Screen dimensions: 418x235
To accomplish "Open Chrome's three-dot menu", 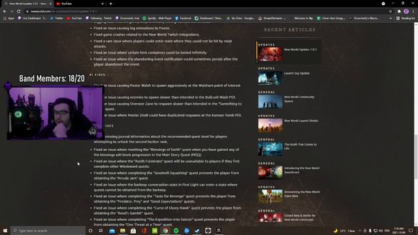I will pyautogui.click(x=413, y=12).
